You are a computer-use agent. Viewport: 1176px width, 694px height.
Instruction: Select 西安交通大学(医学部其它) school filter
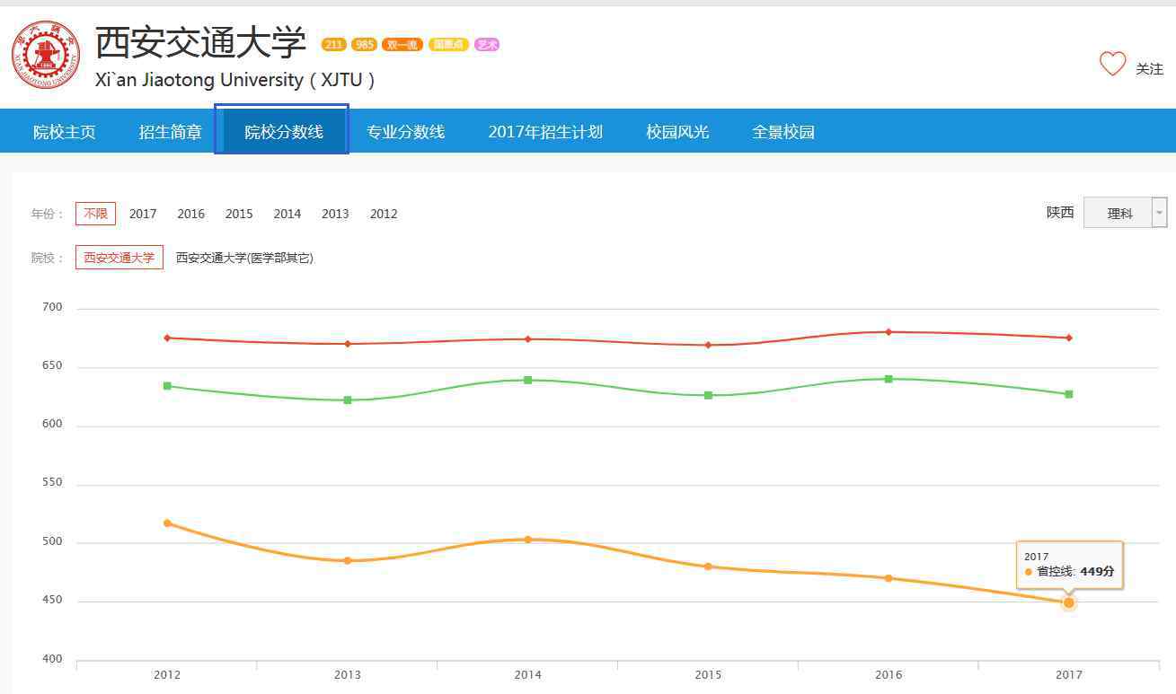pos(244,258)
